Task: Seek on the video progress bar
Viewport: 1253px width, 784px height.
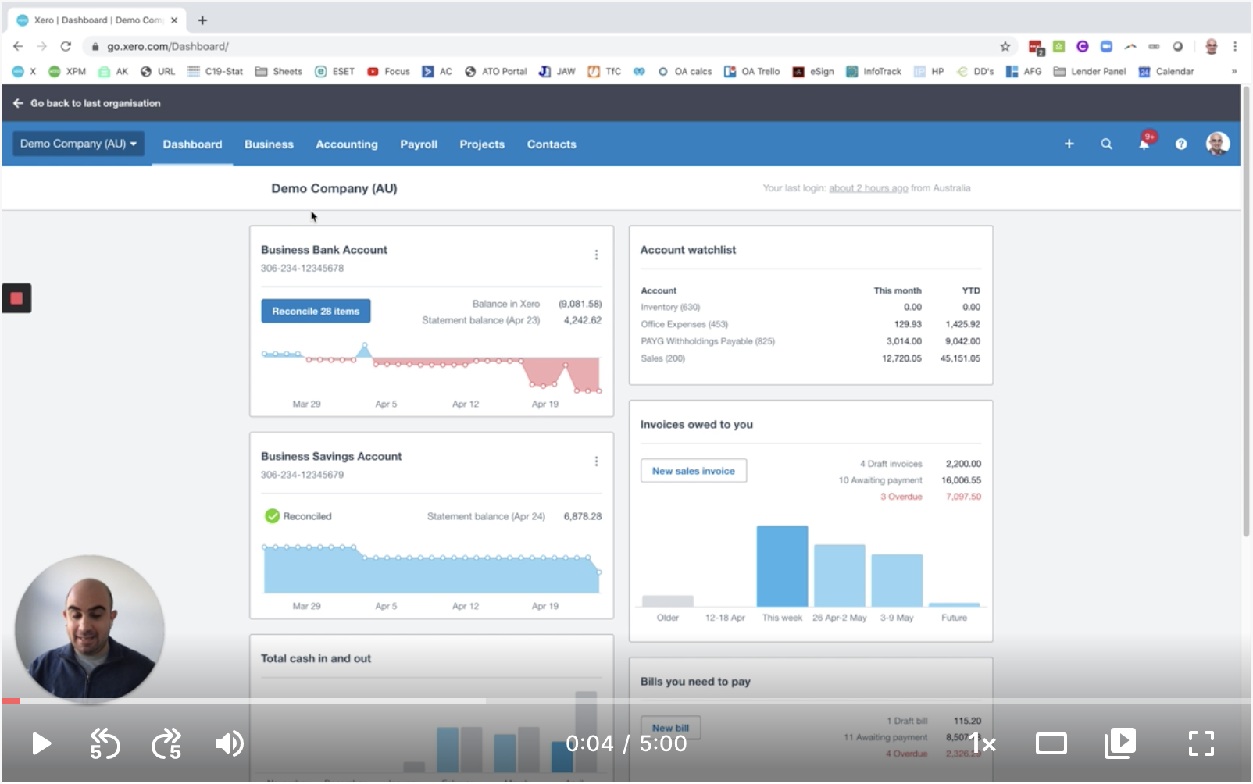Action: pyautogui.click(x=626, y=701)
